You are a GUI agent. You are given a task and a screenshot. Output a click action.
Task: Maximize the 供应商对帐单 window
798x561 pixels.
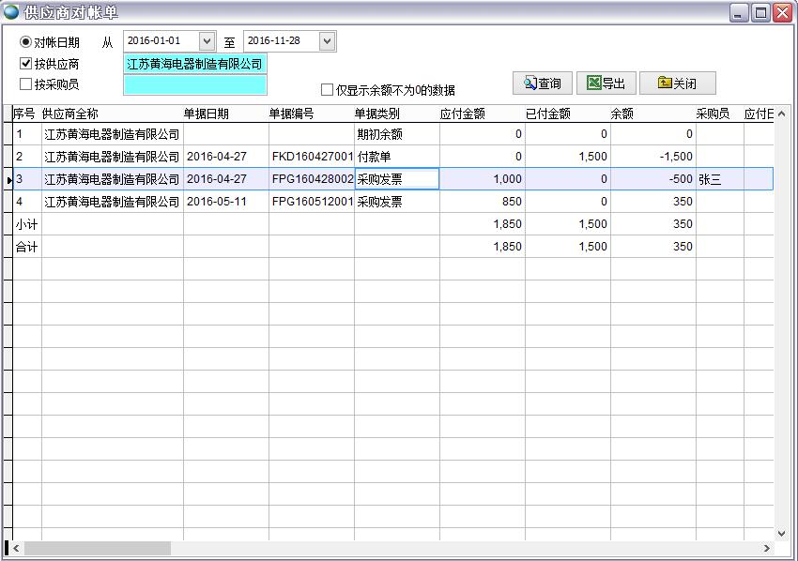760,13
